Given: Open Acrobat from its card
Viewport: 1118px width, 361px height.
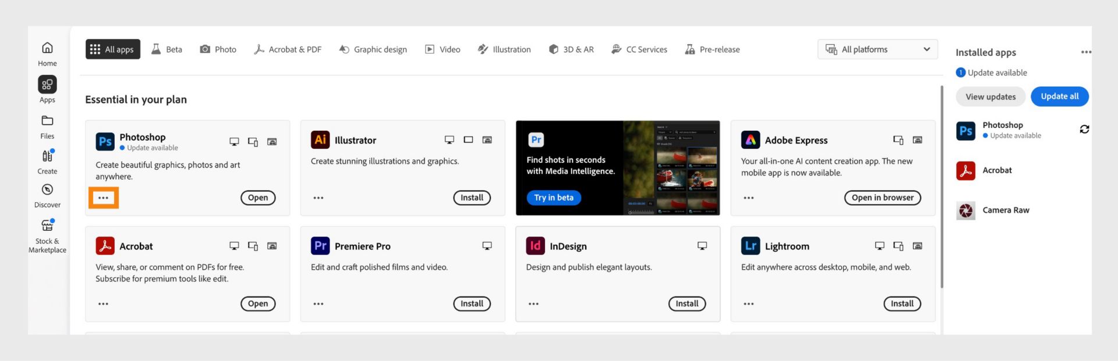Looking at the screenshot, I should 258,303.
